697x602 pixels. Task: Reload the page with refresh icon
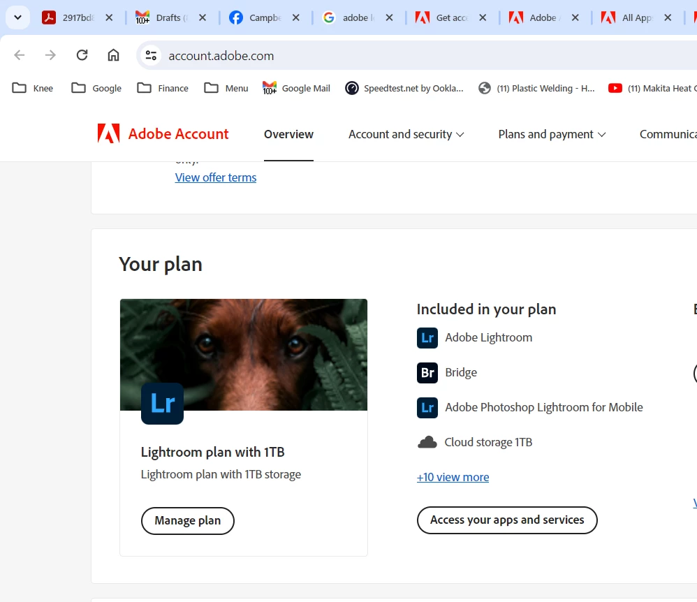click(x=82, y=55)
